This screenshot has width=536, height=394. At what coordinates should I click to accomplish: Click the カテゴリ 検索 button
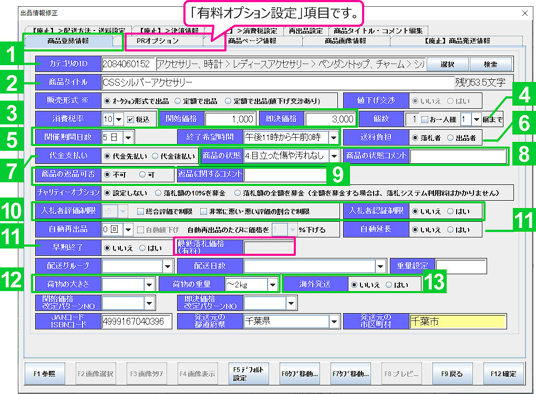point(490,64)
